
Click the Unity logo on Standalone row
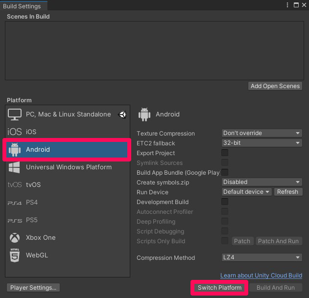click(122, 115)
